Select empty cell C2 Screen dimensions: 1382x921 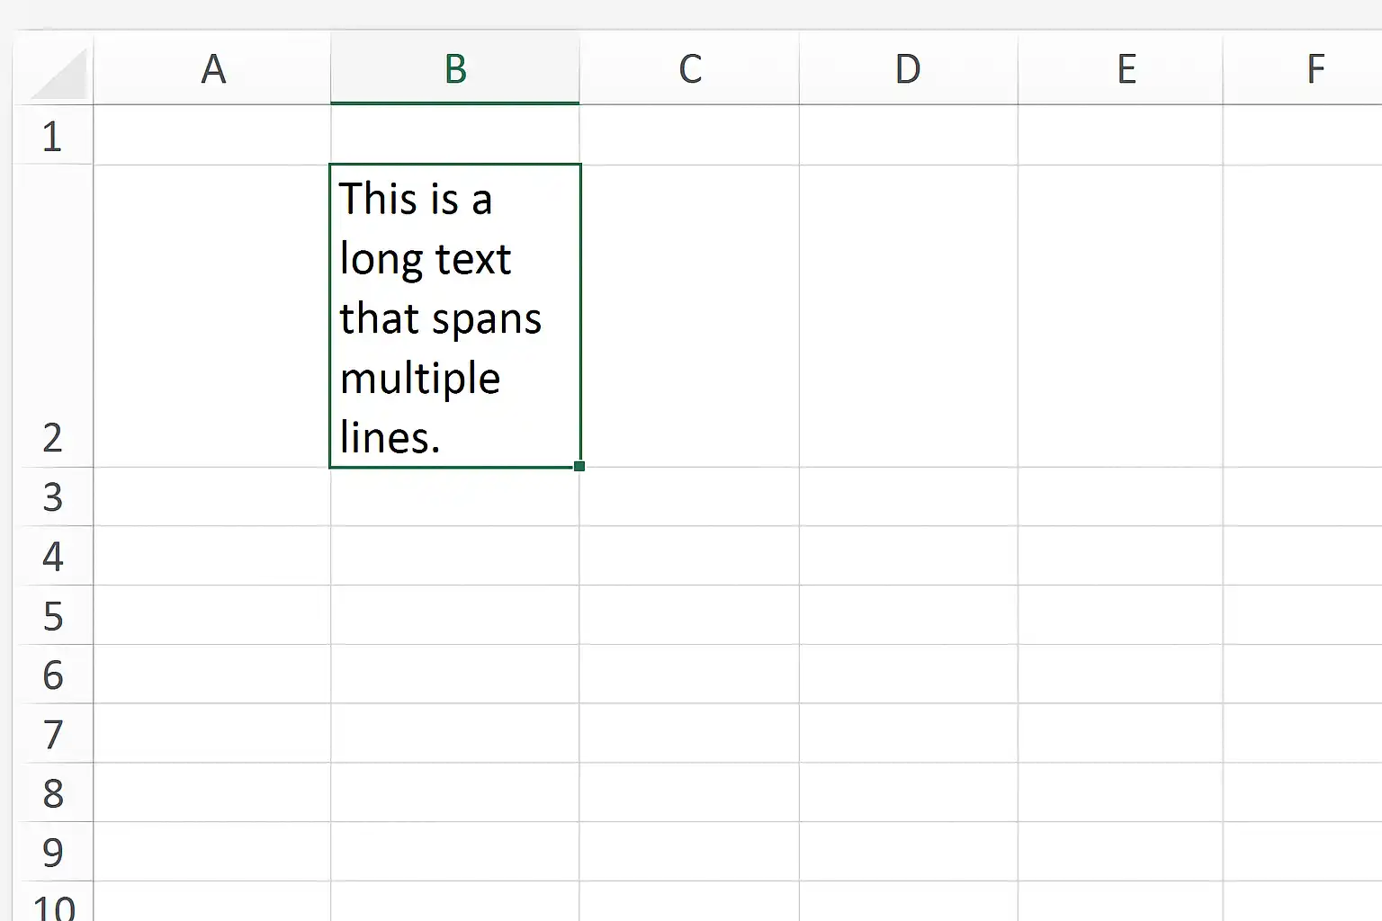(x=690, y=316)
